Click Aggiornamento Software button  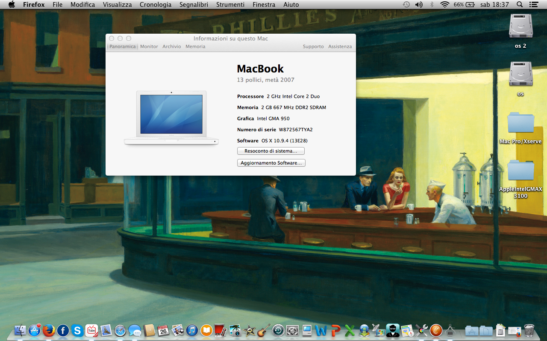[x=271, y=163]
